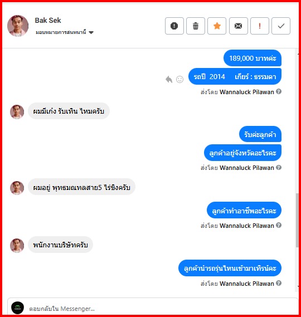Flag conversation with red exclamation icon
The height and width of the screenshot is (317, 301).
tap(260, 26)
